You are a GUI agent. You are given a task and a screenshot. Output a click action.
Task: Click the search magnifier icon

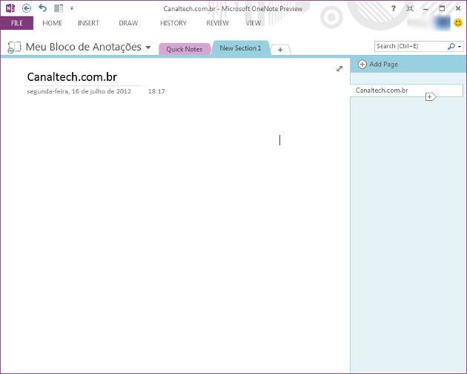tap(451, 46)
